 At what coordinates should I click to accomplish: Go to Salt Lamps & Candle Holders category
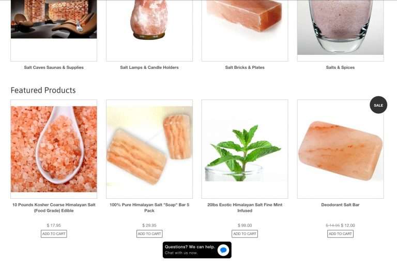[x=149, y=67]
